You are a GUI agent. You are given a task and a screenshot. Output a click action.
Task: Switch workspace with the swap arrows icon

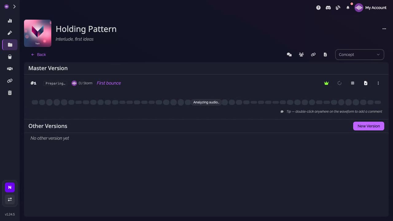click(x=10, y=200)
